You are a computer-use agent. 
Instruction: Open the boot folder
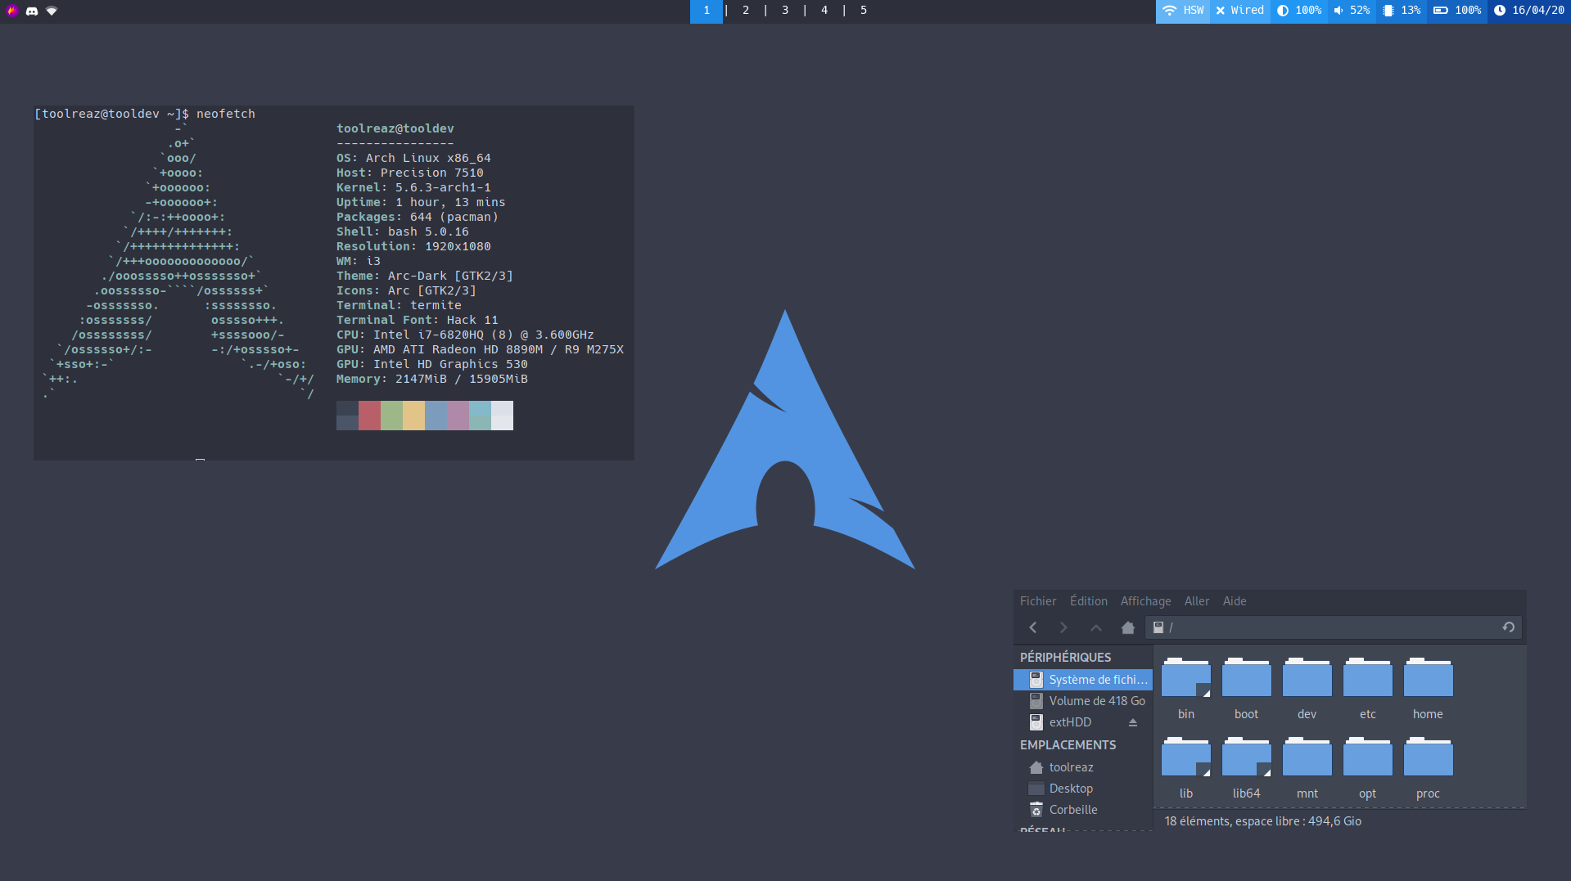coord(1247,689)
